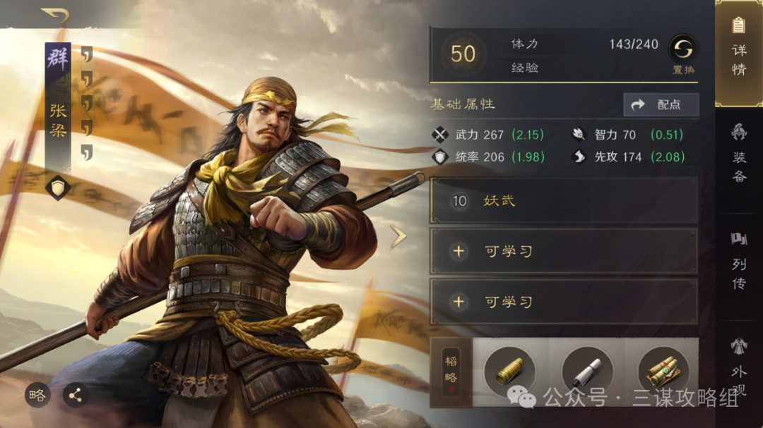Tap the crossed swords 武力 icon
The width and height of the screenshot is (763, 428).
[x=440, y=135]
